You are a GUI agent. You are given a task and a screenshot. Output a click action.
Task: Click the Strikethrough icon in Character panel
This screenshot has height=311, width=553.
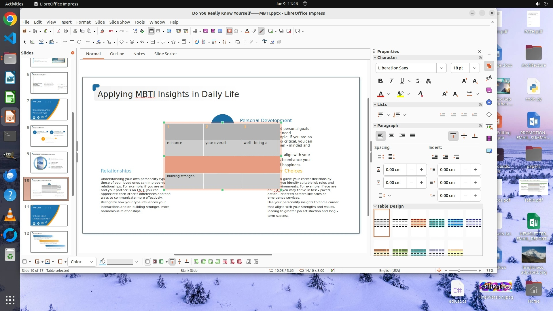pos(418,81)
